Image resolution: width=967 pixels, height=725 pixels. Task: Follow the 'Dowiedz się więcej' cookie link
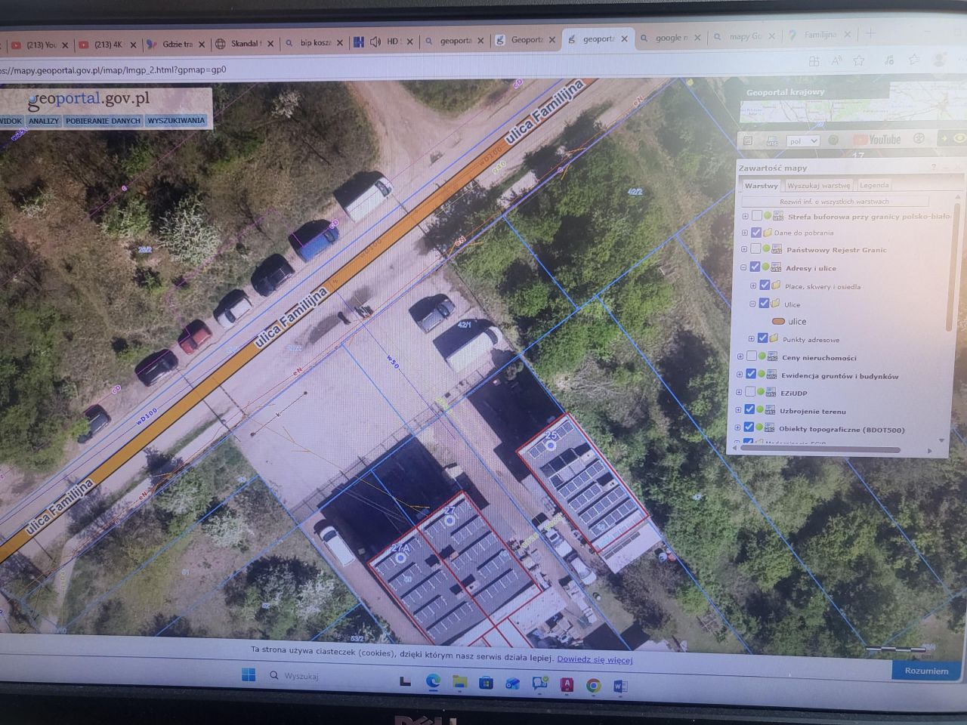[x=595, y=659]
